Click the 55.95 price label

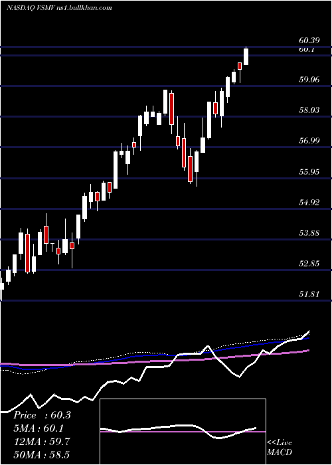click(x=310, y=171)
